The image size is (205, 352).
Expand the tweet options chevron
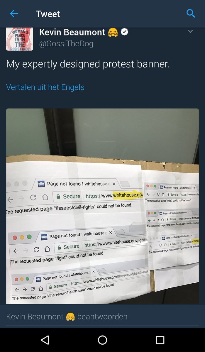pos(190,31)
